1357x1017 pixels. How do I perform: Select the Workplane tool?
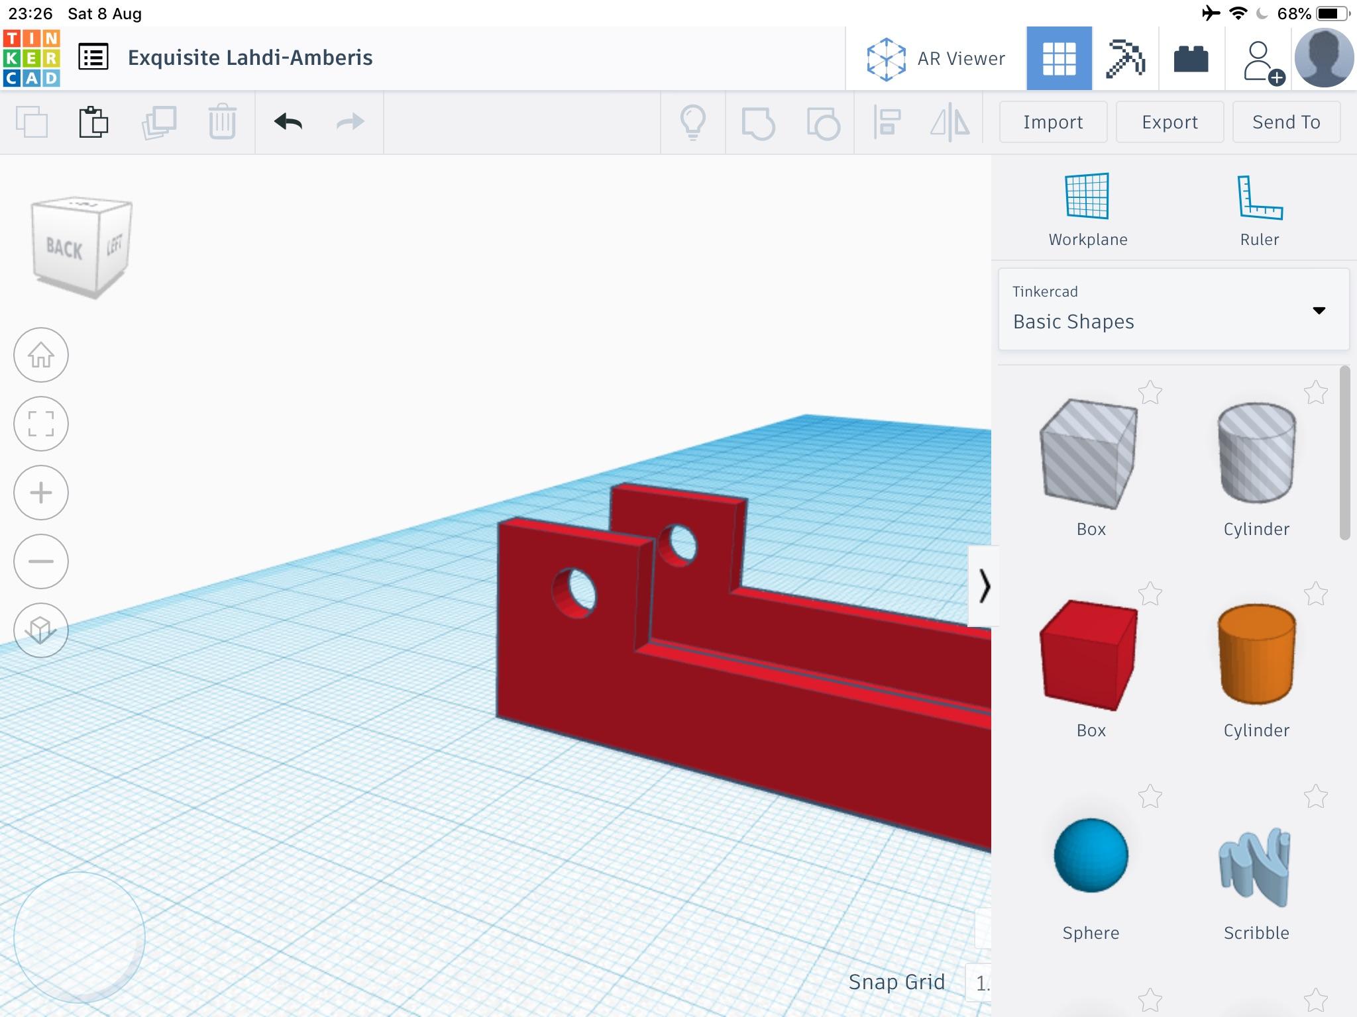tap(1089, 209)
